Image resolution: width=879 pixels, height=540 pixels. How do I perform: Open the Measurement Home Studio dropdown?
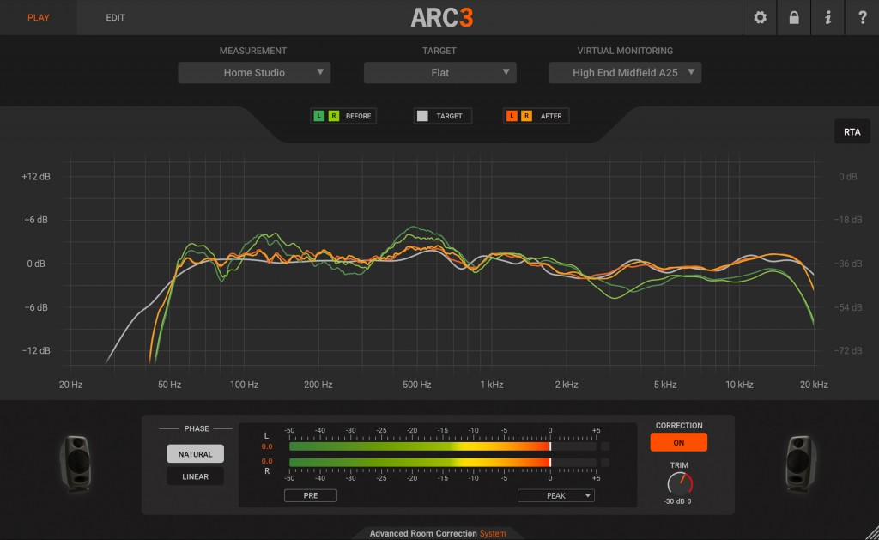tap(254, 72)
